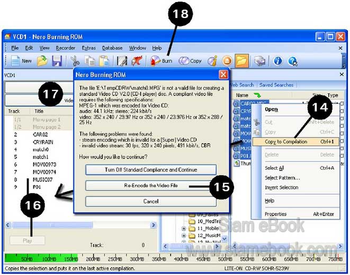
Task: Switch to the Web Search tab
Action: coord(242,85)
